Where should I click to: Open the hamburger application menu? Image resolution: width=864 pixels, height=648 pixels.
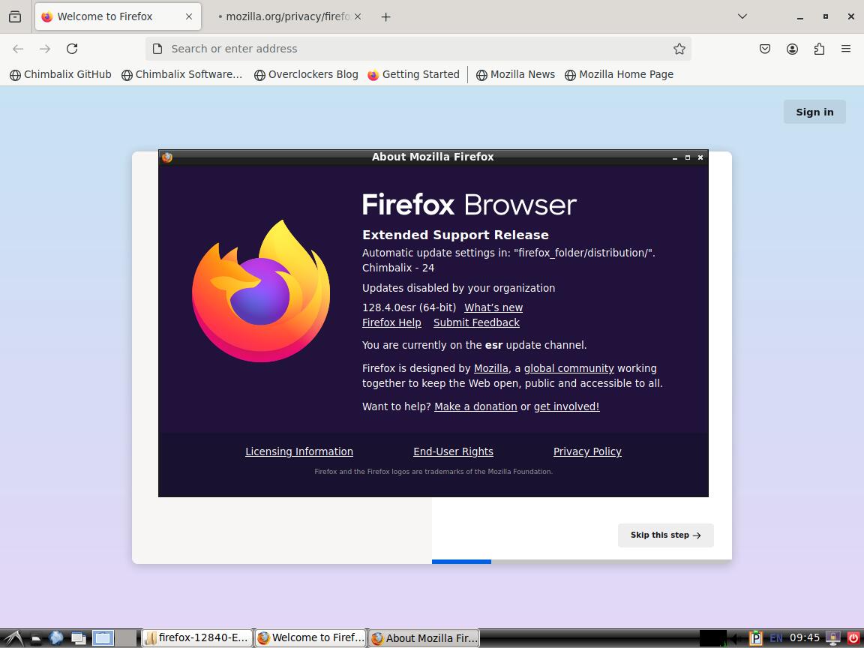click(x=846, y=49)
